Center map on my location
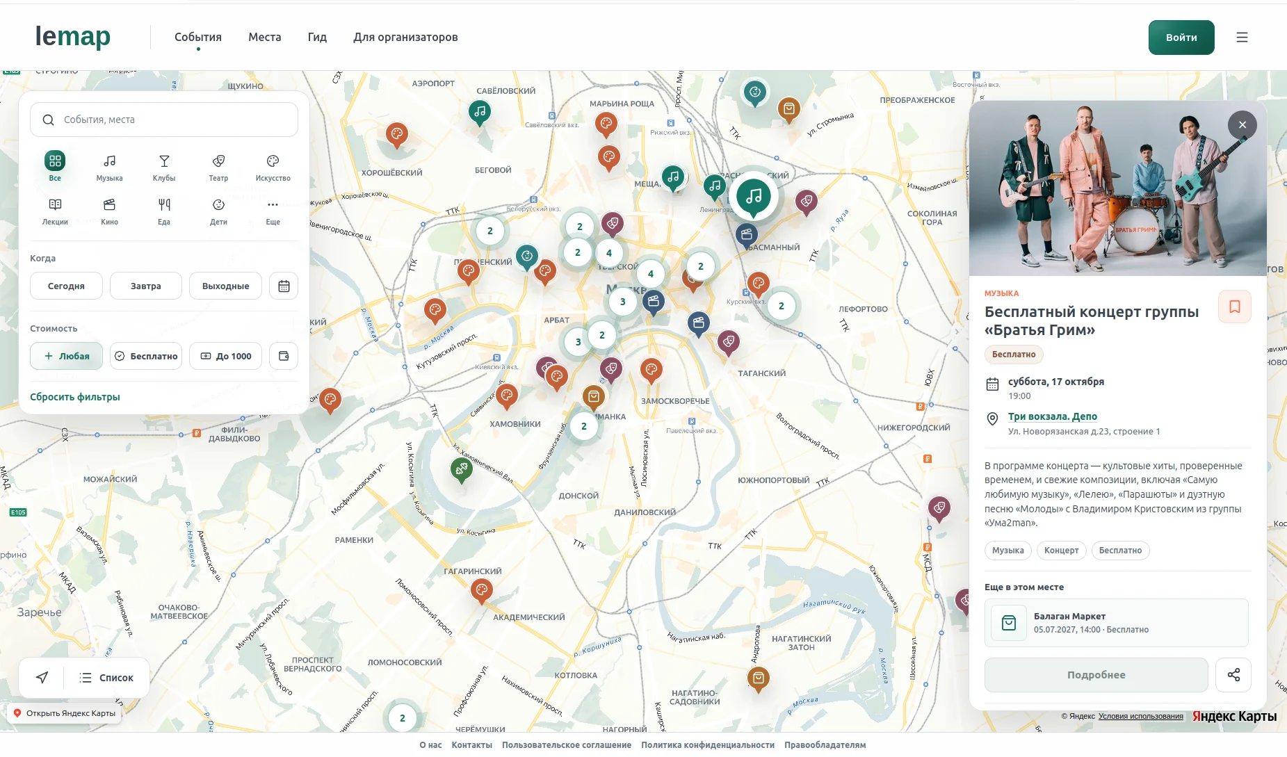1287x757 pixels. point(42,677)
